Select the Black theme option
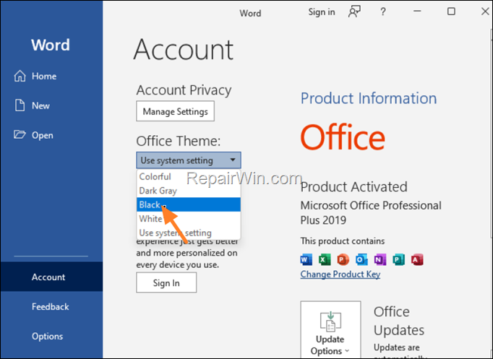493x359 pixels. coord(189,204)
